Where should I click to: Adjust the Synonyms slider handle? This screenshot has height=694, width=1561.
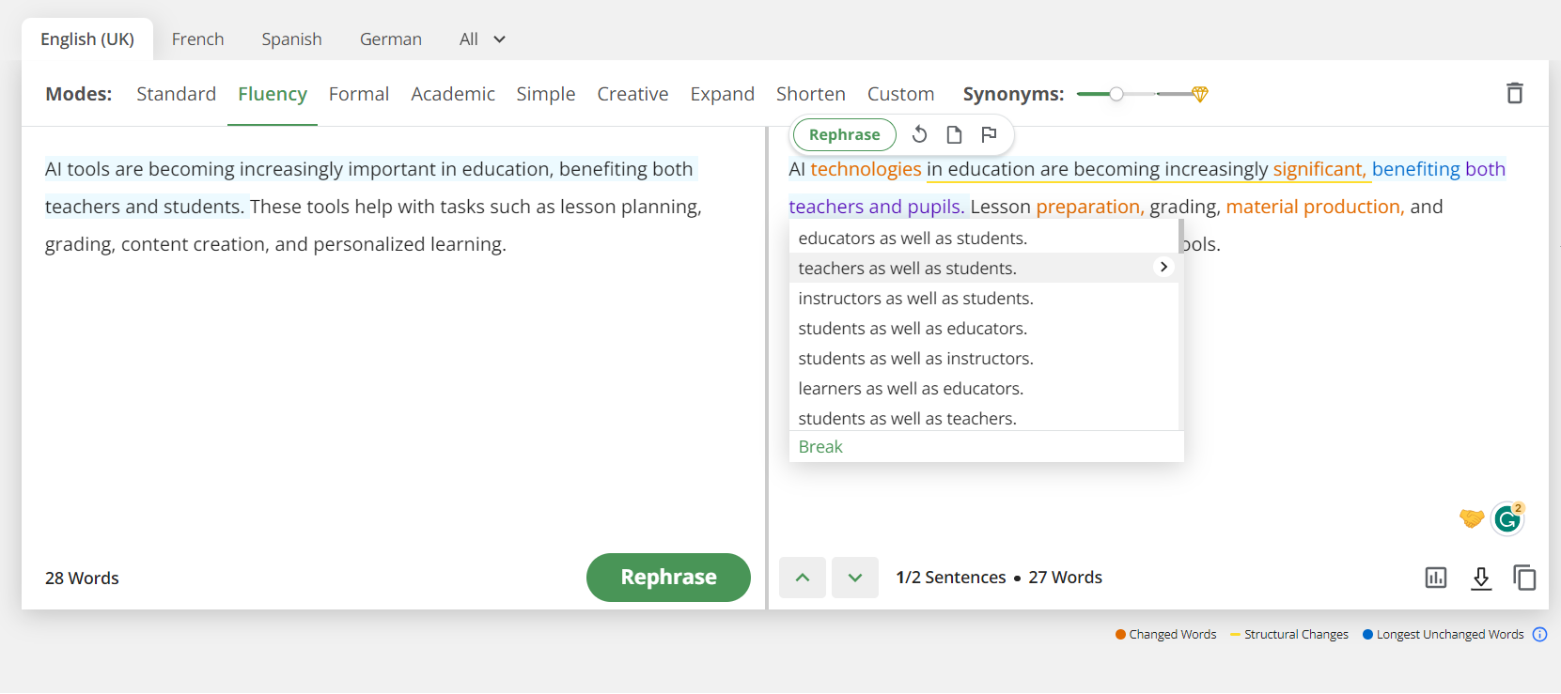1116,94
